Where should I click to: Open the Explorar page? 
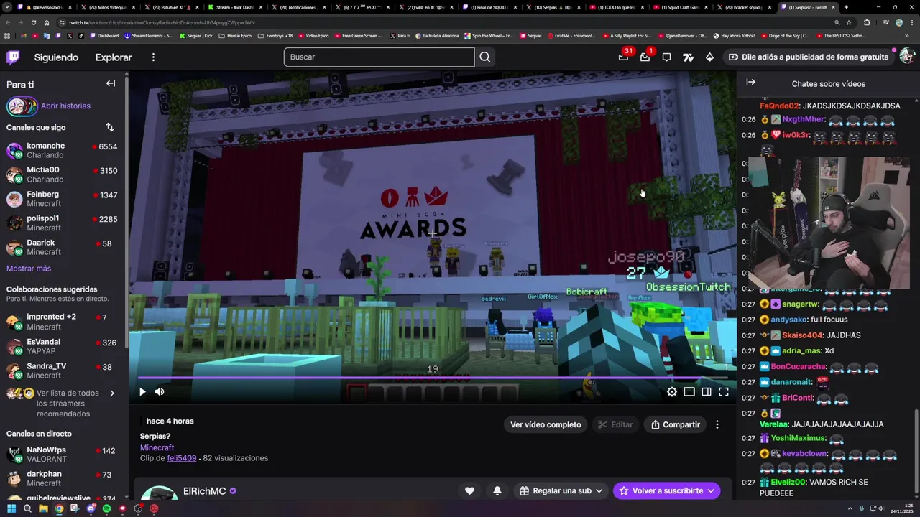[114, 57]
